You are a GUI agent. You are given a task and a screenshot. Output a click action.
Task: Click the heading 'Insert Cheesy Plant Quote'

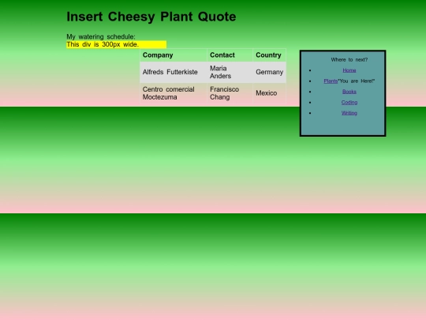tap(151, 17)
